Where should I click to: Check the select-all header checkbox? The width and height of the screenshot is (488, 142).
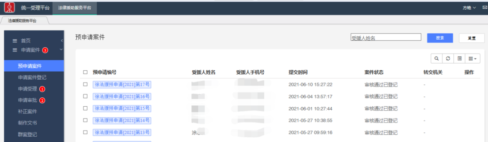(x=85, y=72)
